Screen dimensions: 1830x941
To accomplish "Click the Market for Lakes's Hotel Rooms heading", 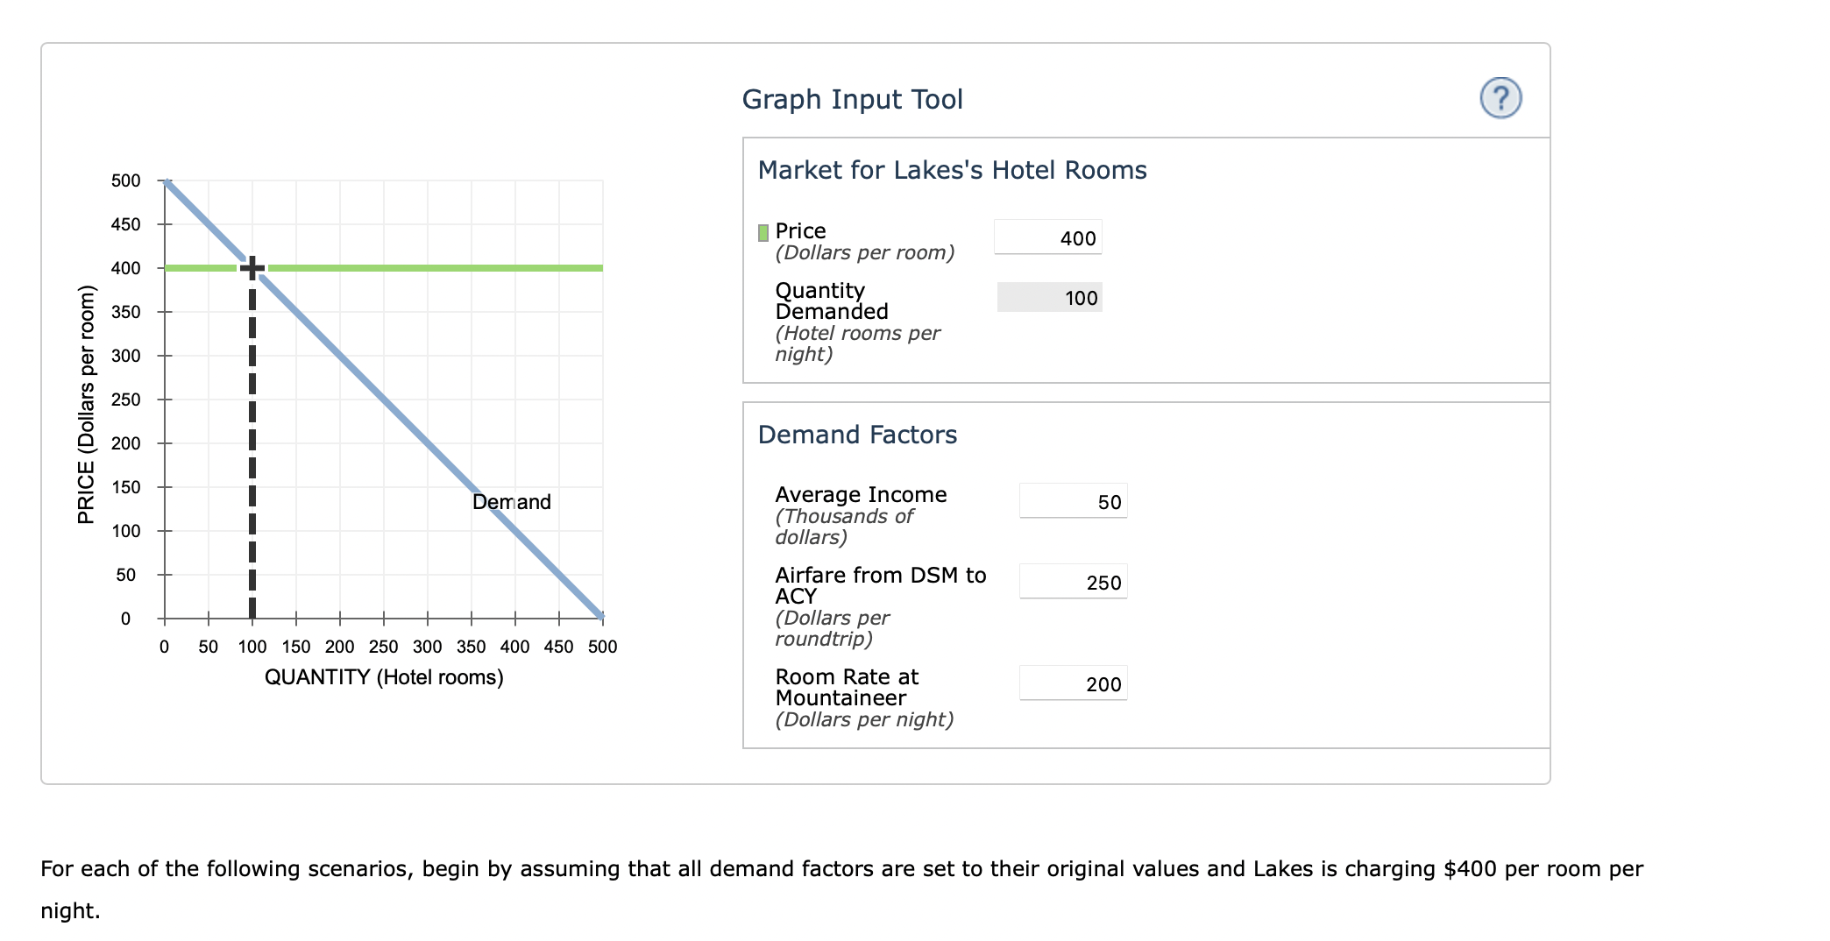I will coord(952,170).
